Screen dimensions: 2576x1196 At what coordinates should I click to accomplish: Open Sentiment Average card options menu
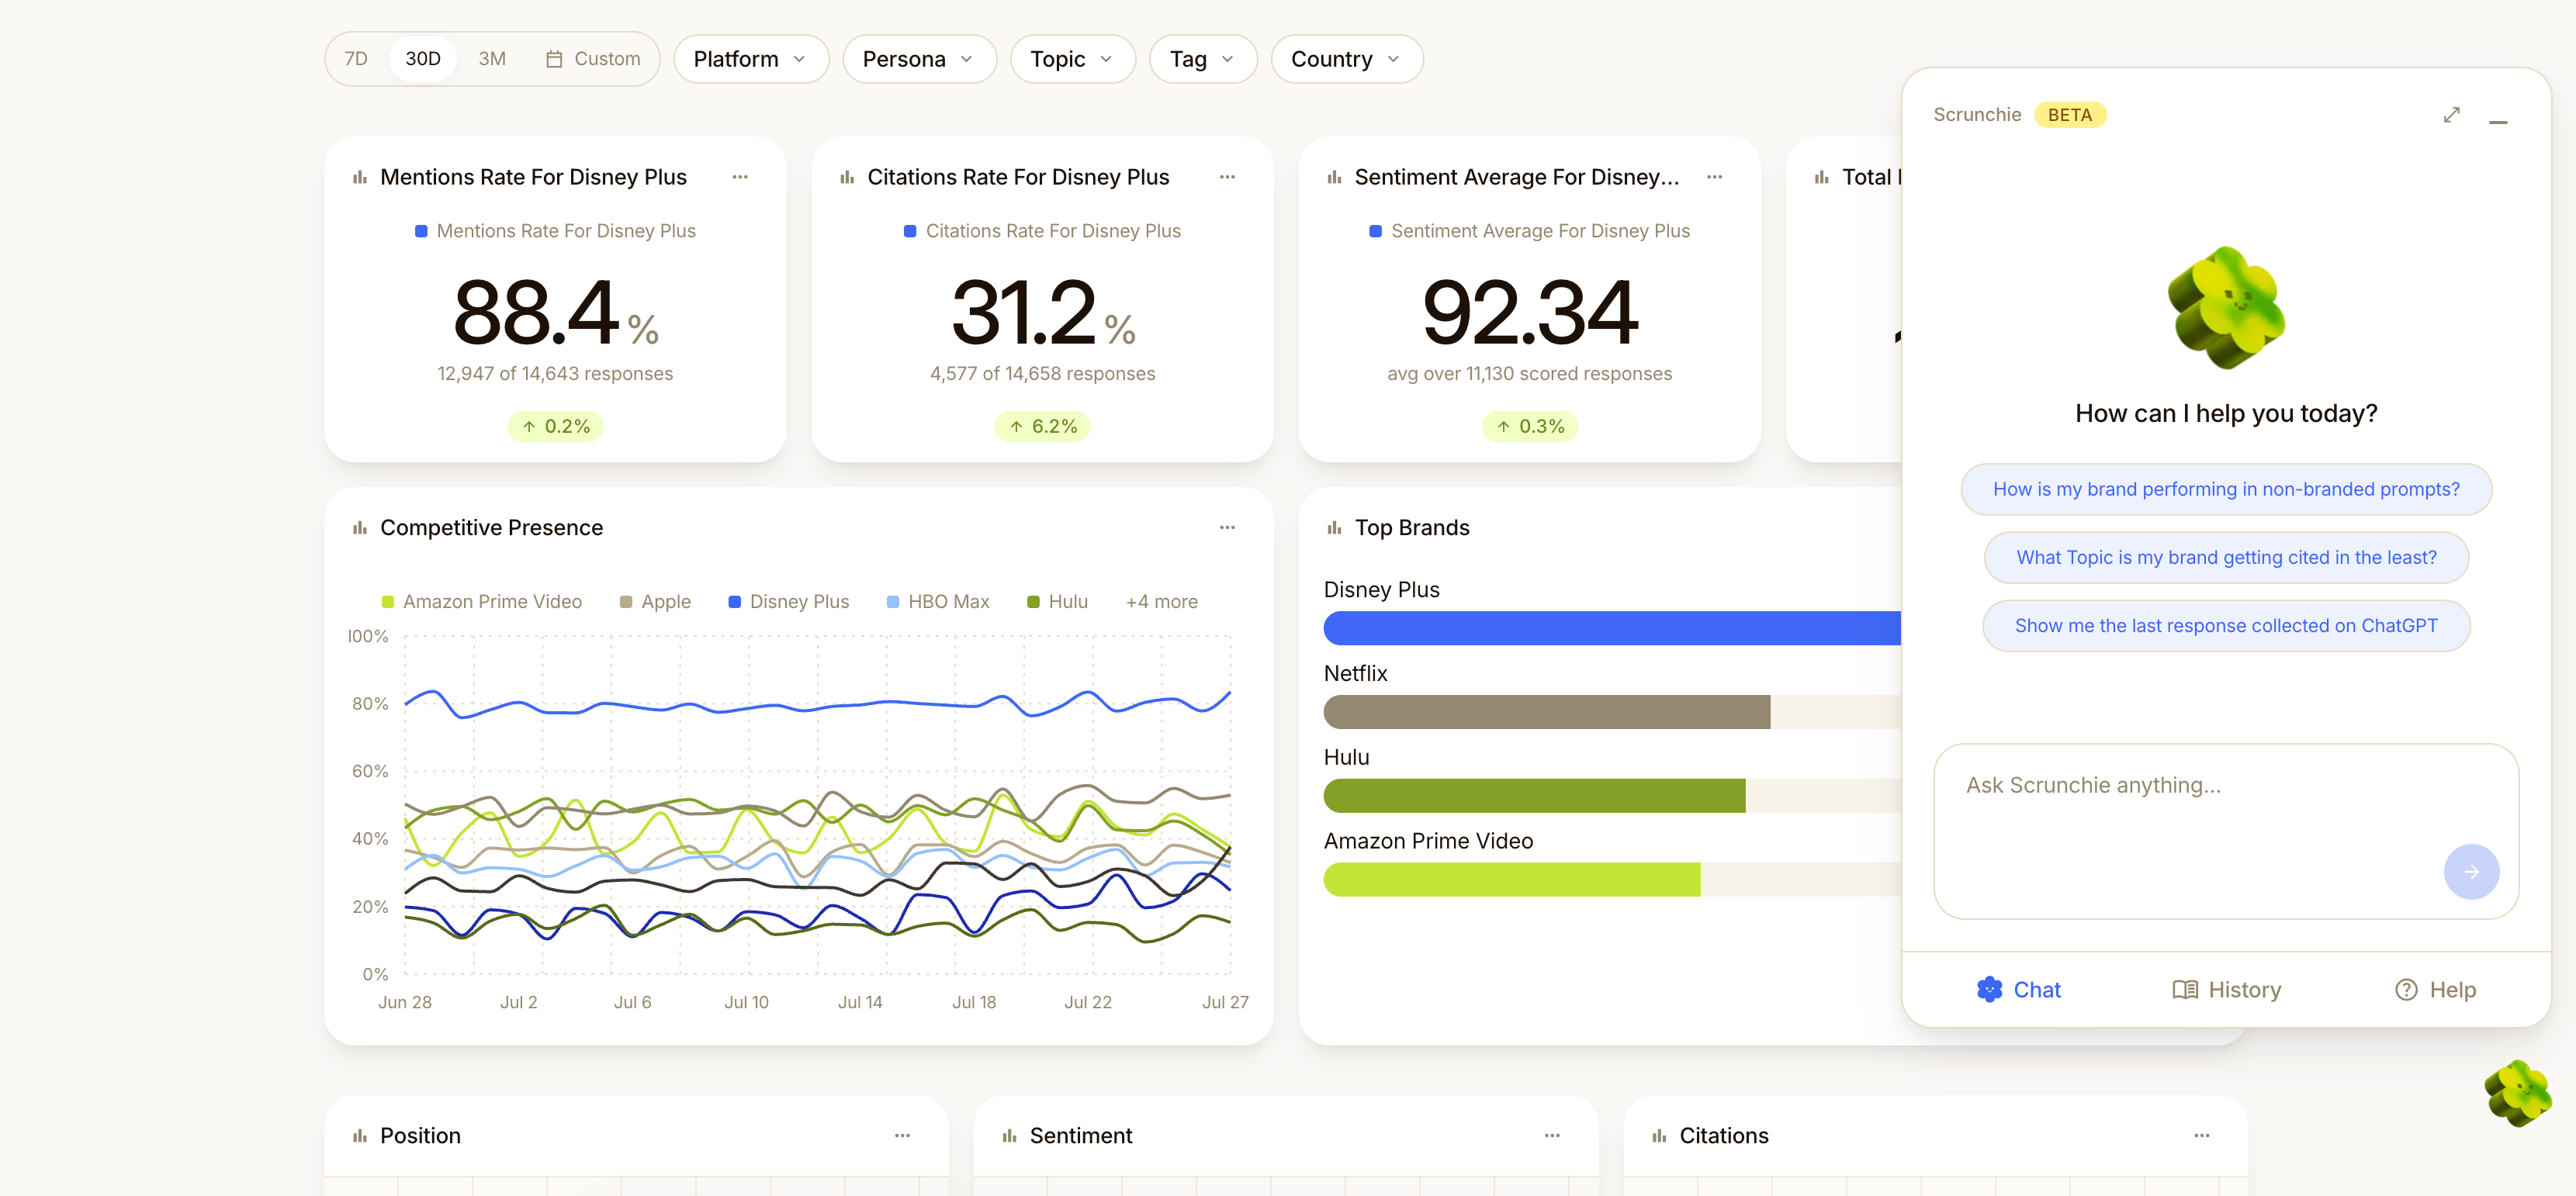[1714, 177]
